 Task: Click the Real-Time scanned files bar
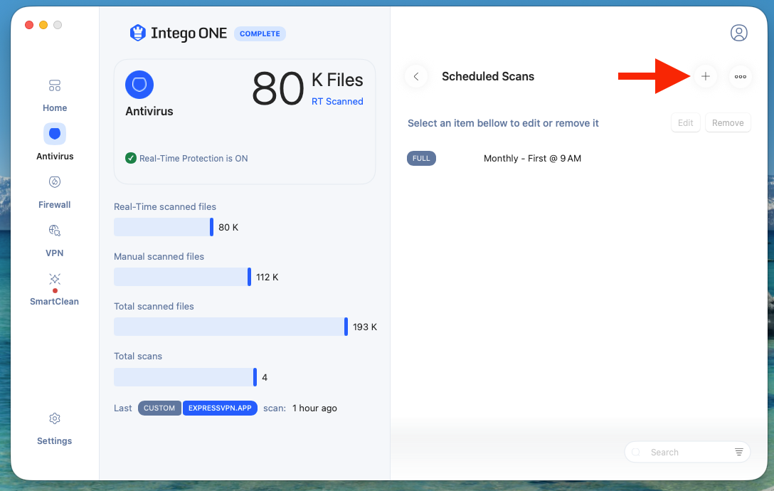[164, 227]
